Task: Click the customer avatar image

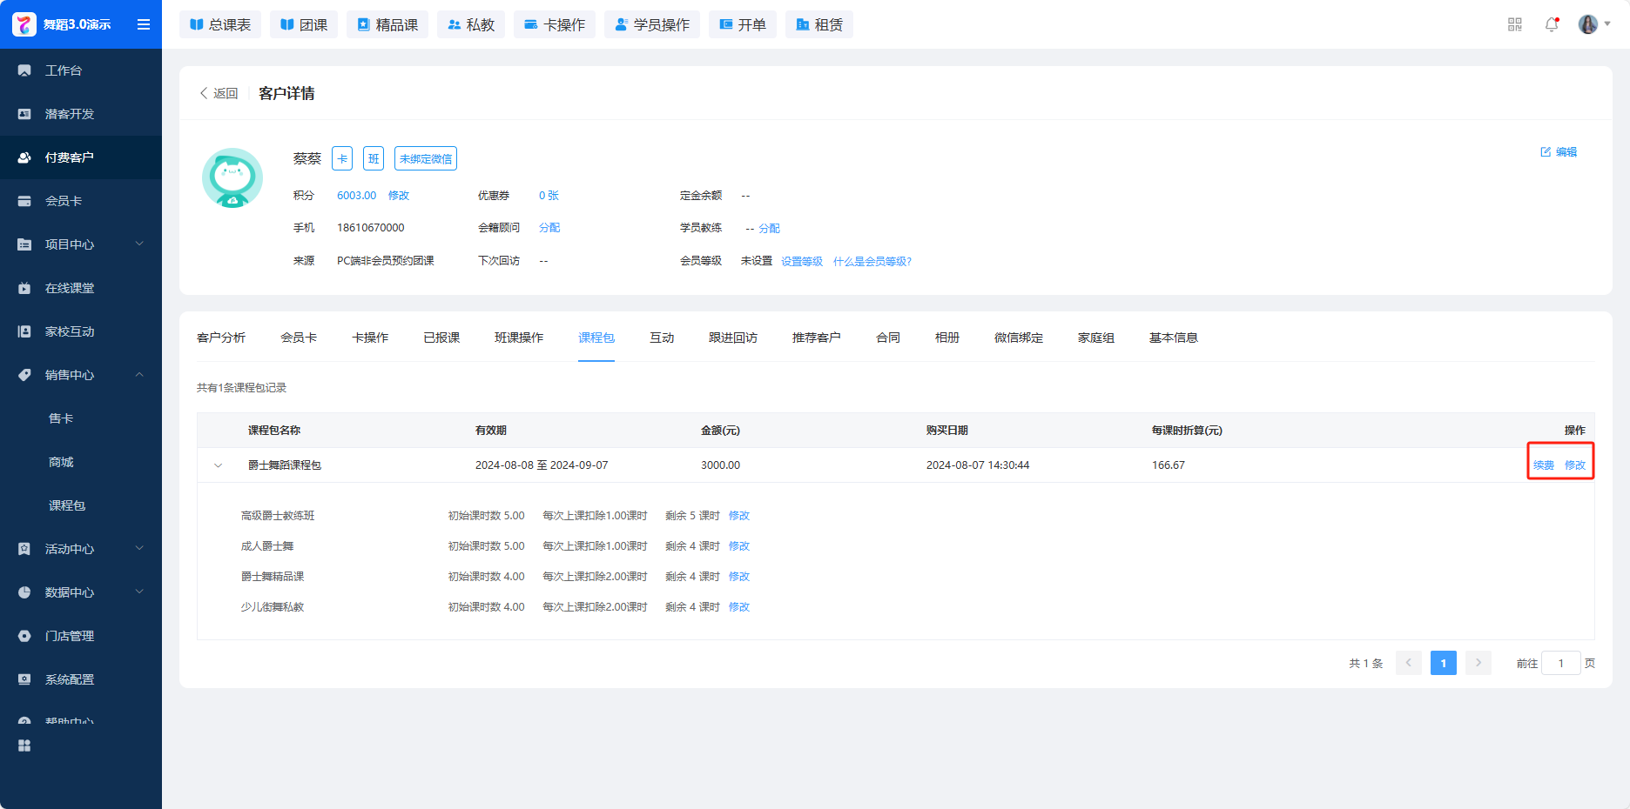Action: coord(232,177)
